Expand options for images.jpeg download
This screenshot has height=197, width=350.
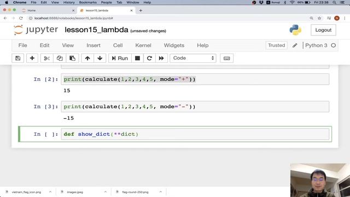106,192
